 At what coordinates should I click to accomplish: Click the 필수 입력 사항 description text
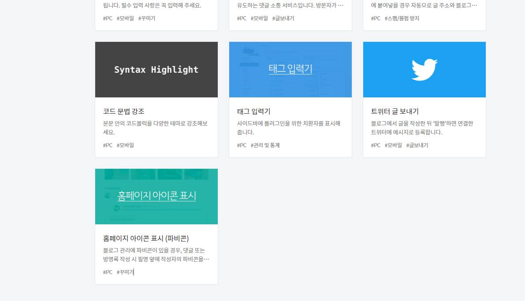click(x=152, y=5)
